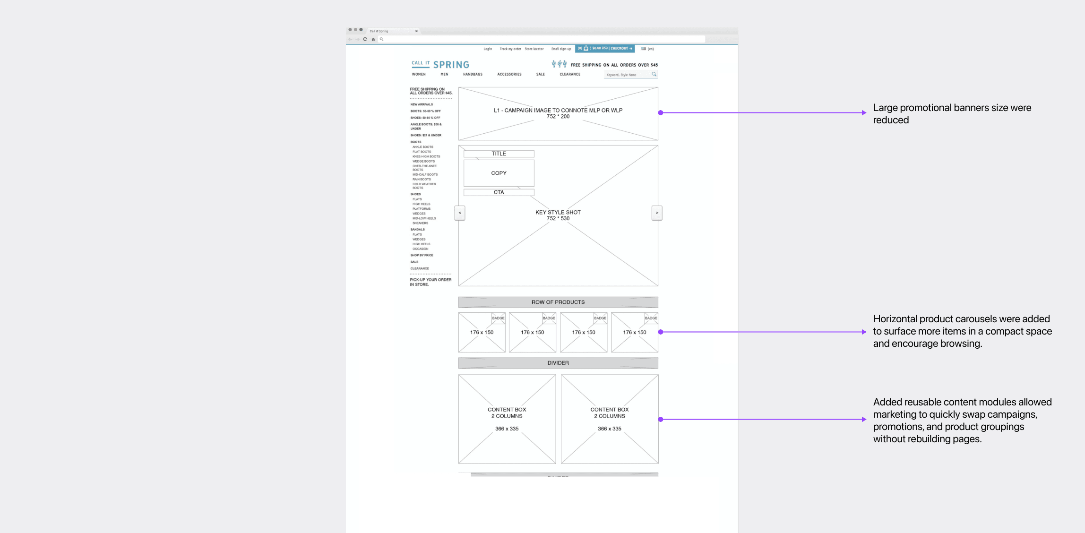1085x533 pixels.
Task: Open the HANDBAGS navigation menu
Action: coord(473,74)
